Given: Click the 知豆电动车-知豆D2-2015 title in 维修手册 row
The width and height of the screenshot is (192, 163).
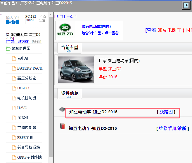Looking at the screenshot, I should [x=93, y=128].
